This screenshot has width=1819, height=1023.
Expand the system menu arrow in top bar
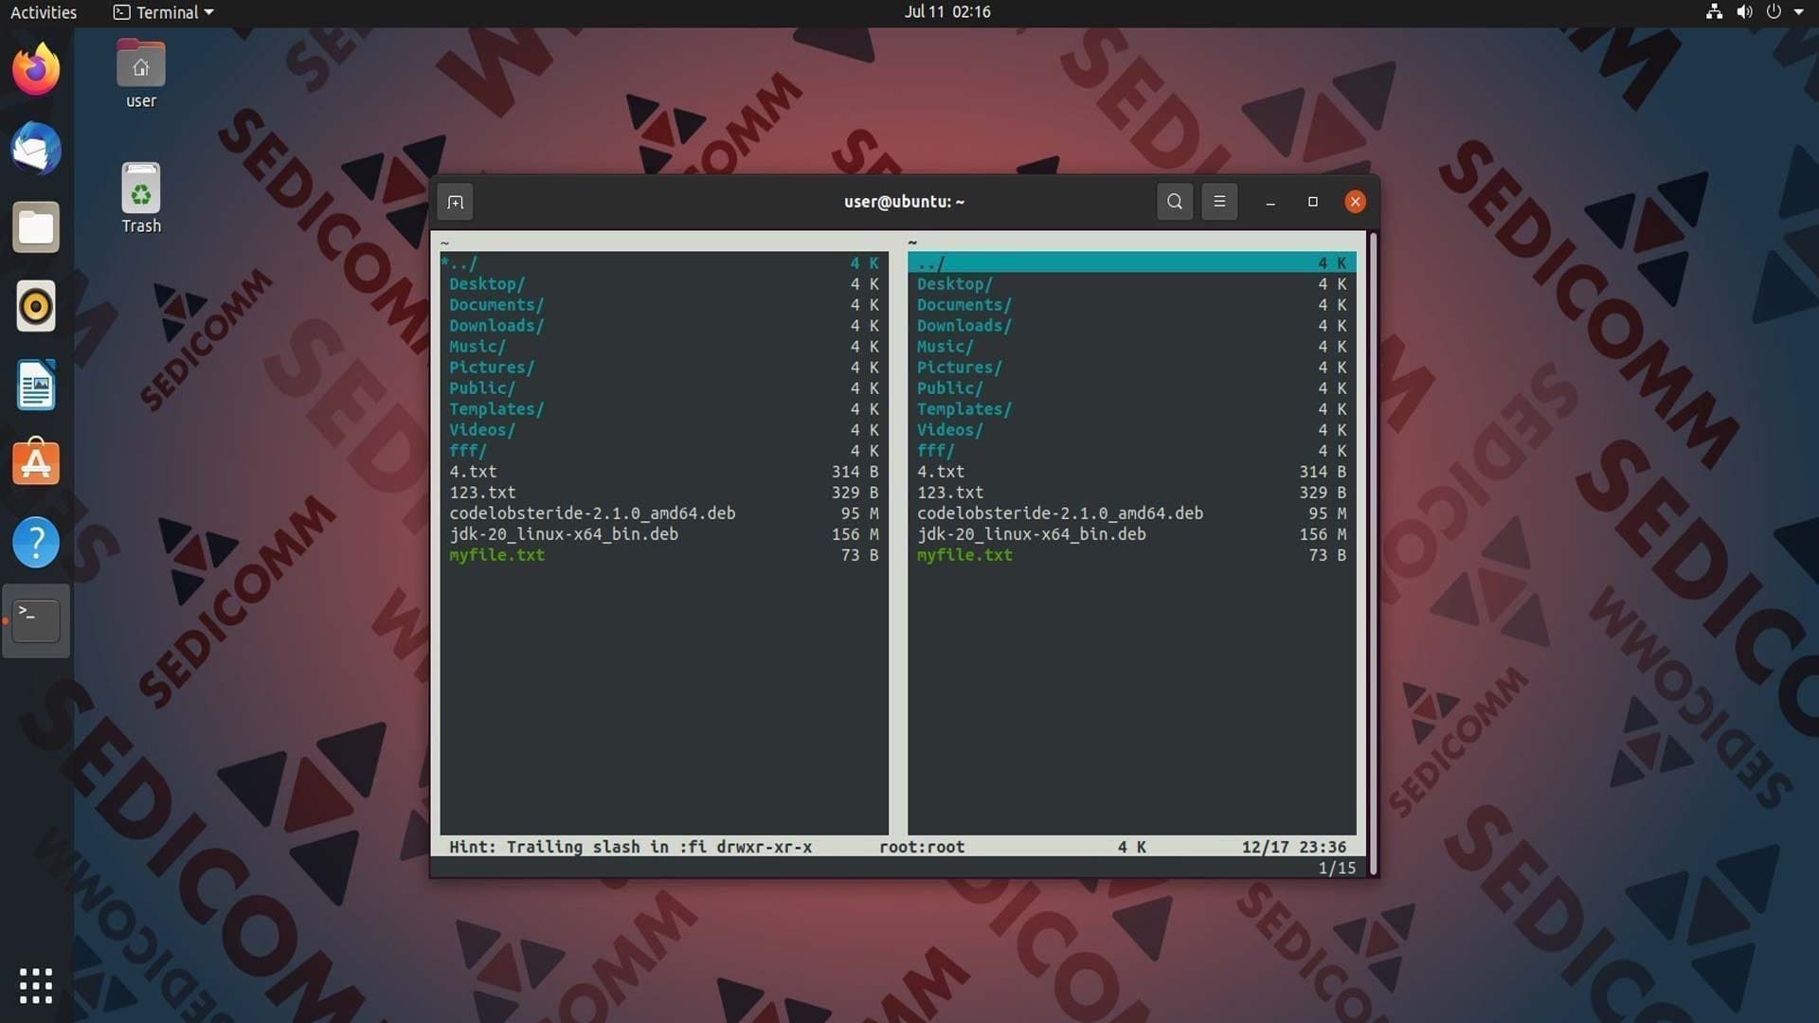[1798, 12]
